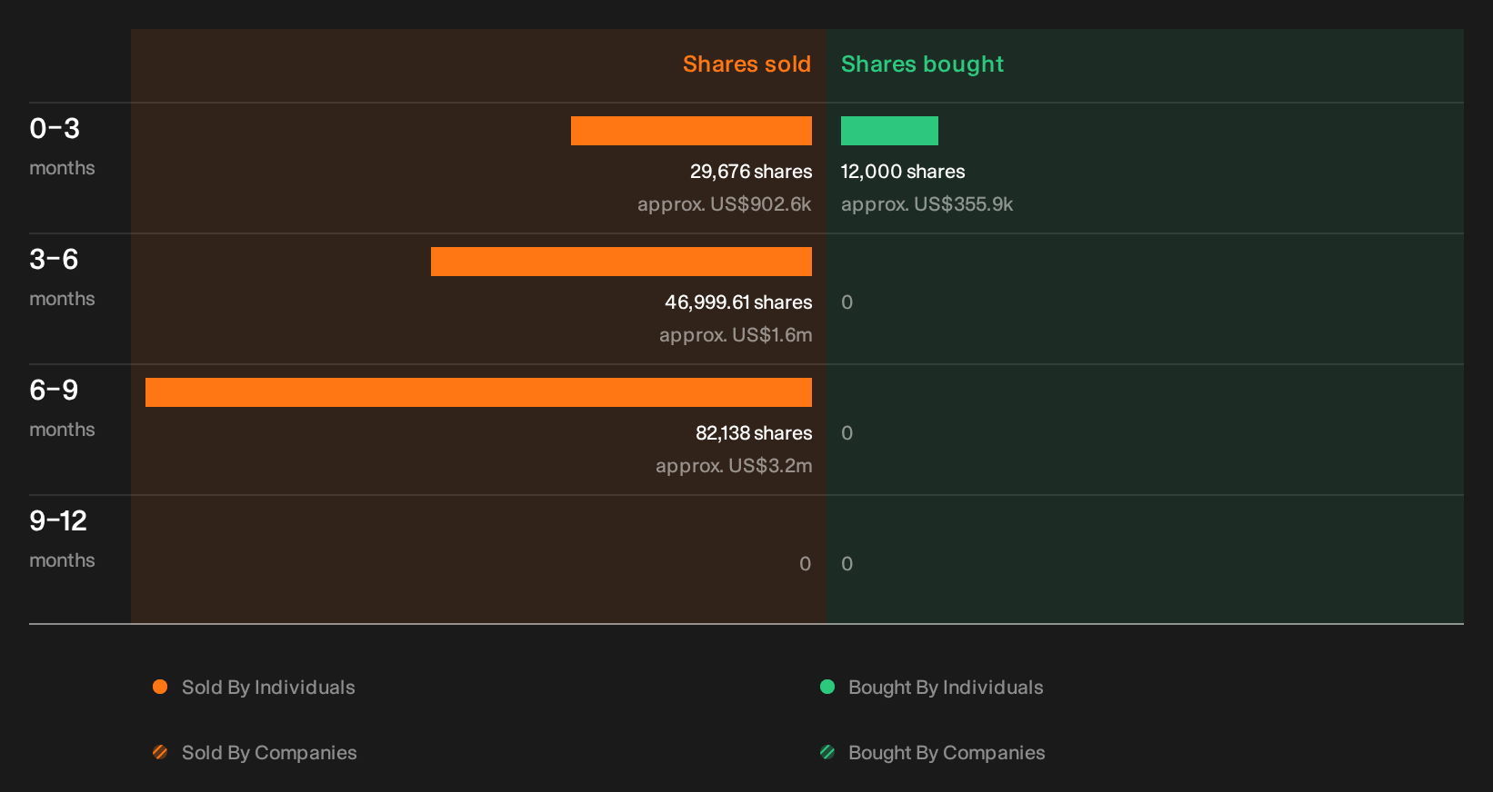Select the Bought By Individuals legend label

946,688
